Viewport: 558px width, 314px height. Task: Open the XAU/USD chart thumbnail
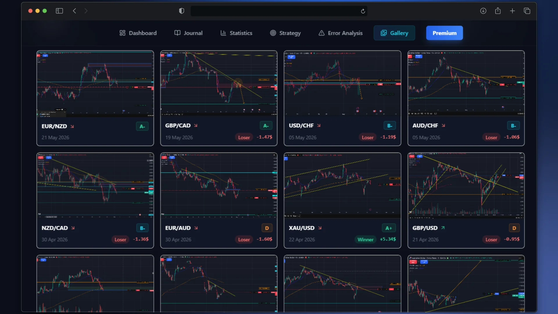coord(342,185)
